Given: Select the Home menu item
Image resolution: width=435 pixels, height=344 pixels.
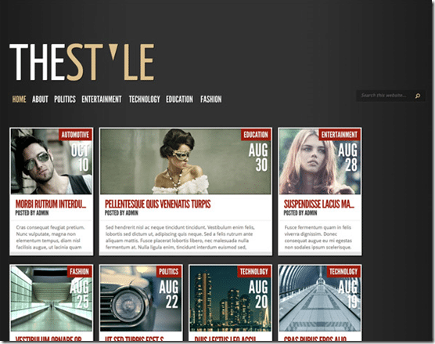Looking at the screenshot, I should [19, 100].
